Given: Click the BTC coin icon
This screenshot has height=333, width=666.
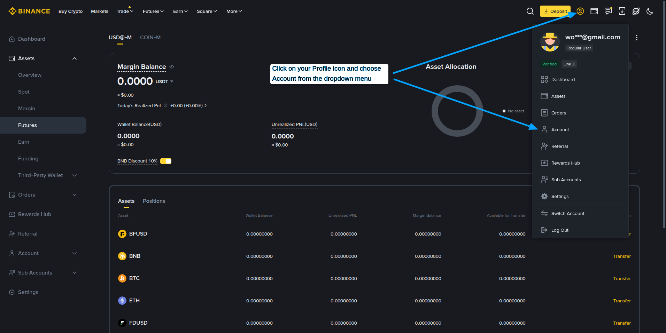Looking at the screenshot, I should (122, 278).
